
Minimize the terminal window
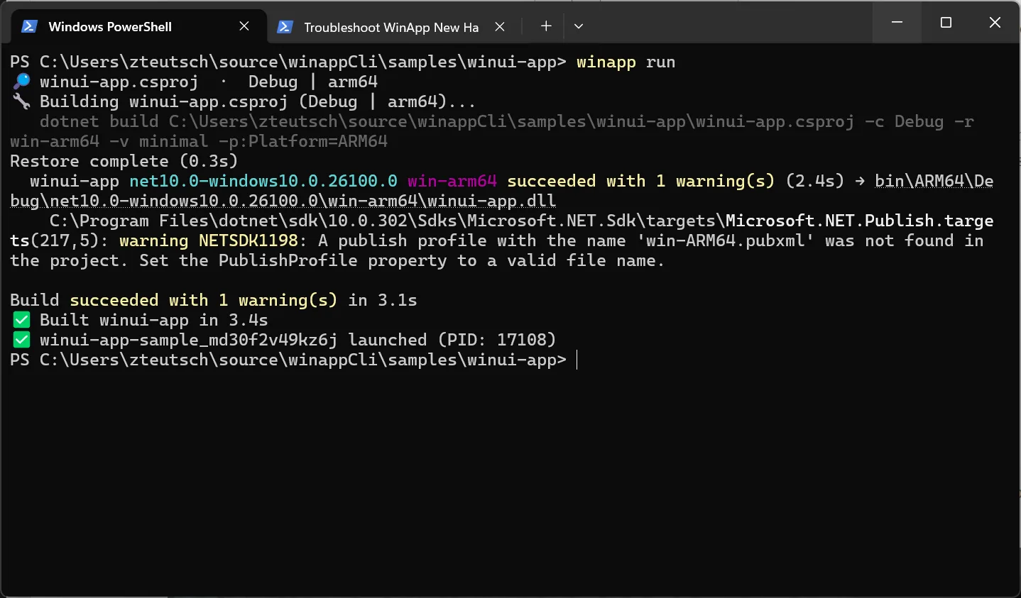(x=897, y=23)
